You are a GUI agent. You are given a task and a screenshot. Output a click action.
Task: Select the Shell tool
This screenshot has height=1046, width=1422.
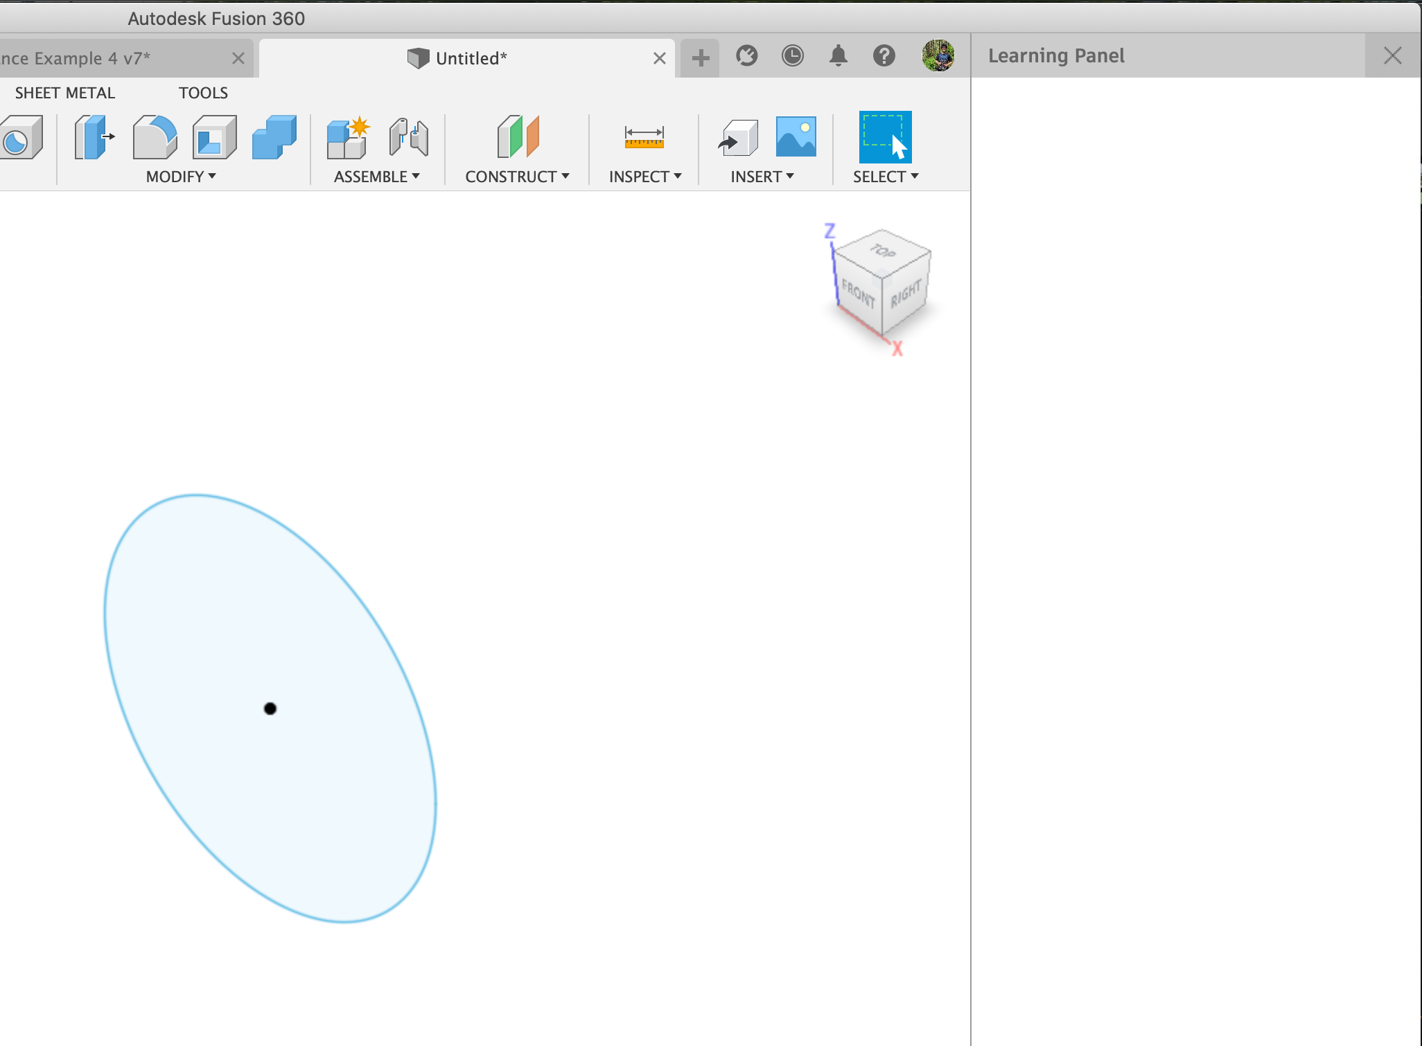click(x=215, y=136)
